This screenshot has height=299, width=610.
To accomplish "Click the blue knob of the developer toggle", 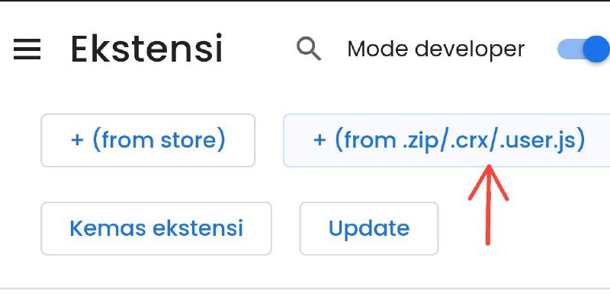I will [596, 49].
